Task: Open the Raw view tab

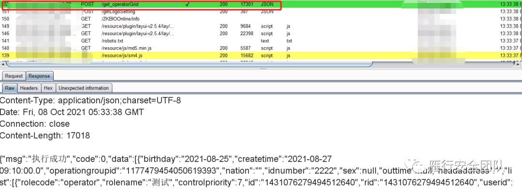Action: click(x=10, y=88)
